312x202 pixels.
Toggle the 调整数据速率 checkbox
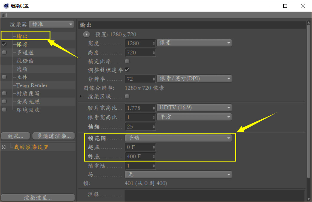tap(127, 70)
